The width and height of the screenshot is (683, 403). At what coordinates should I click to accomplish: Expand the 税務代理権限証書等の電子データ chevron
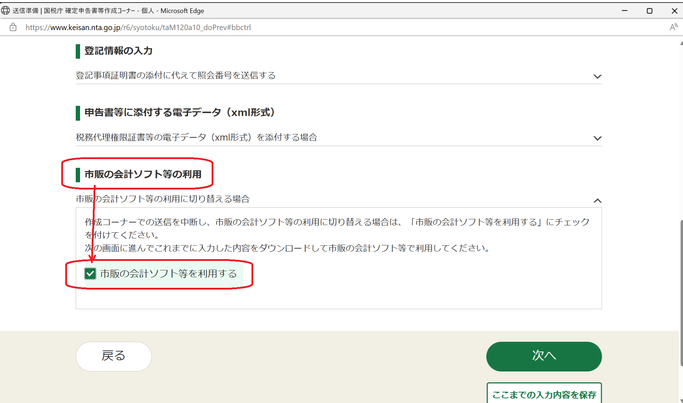pyautogui.click(x=597, y=138)
